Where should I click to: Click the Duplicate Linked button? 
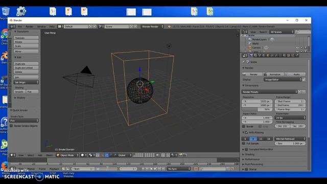(x=26, y=68)
